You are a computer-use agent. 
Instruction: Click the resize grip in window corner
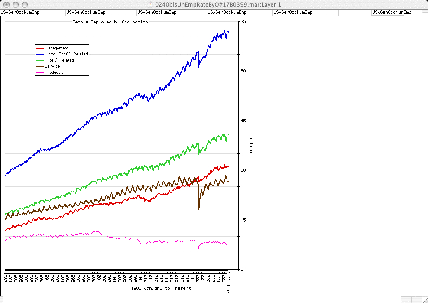coord(424,300)
